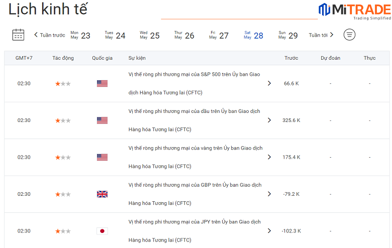Click impact stars in the JPY row
This screenshot has height=248, width=392.
pyautogui.click(x=63, y=231)
